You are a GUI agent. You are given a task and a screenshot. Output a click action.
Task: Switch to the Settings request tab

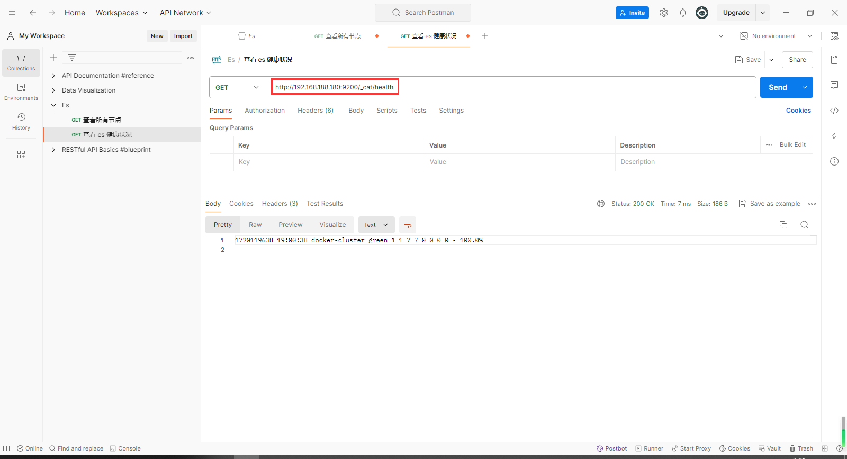451,111
